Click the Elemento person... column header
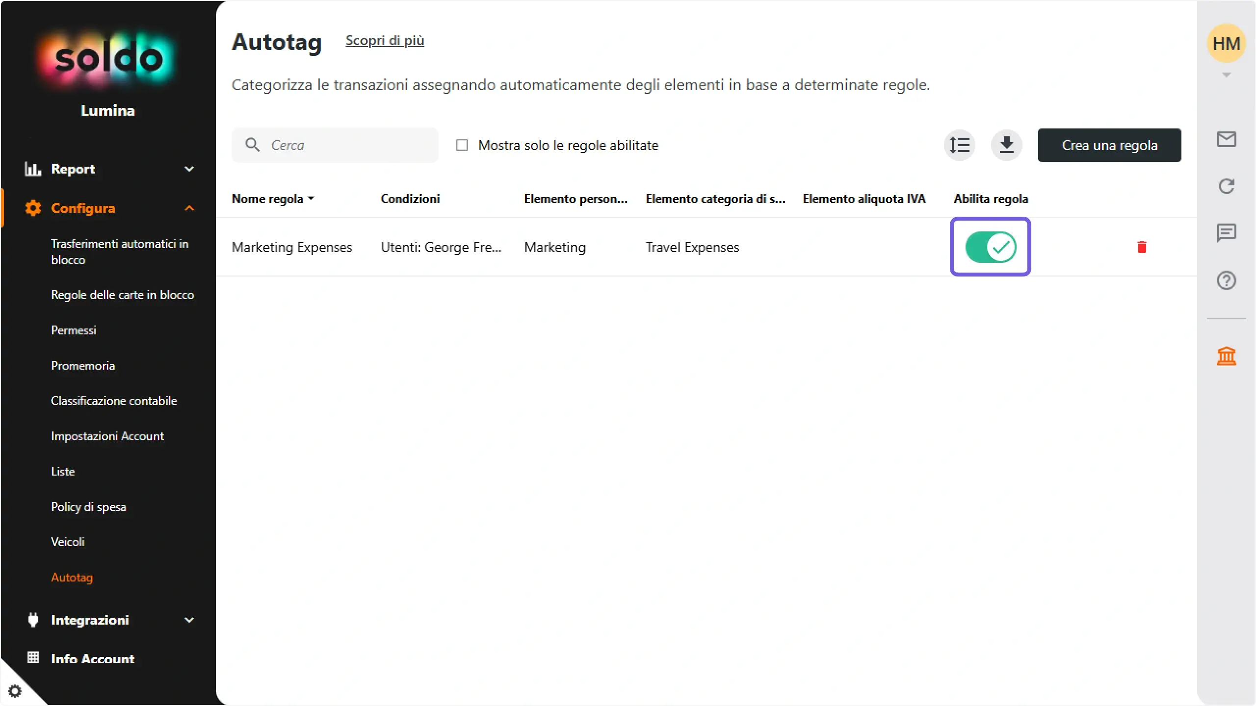The image size is (1256, 706). coord(576,199)
